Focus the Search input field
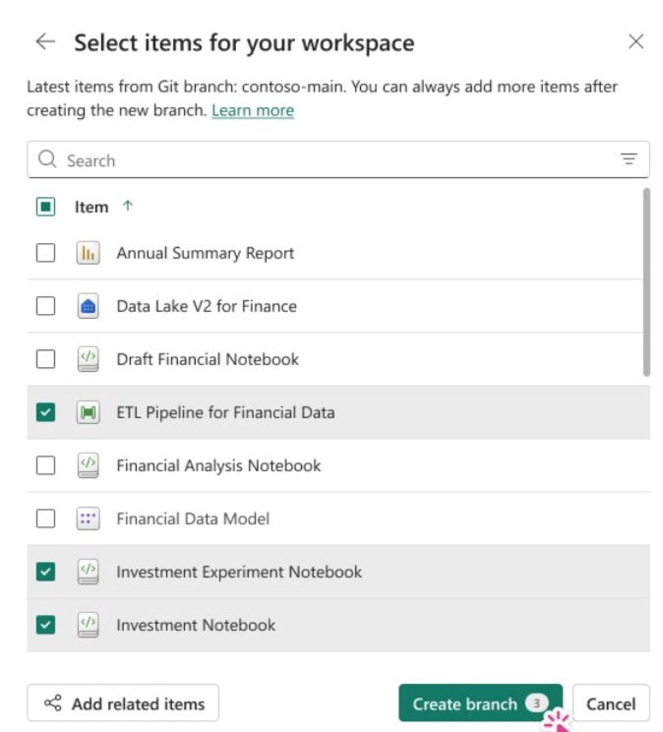This screenshot has width=663, height=732. click(x=325, y=159)
